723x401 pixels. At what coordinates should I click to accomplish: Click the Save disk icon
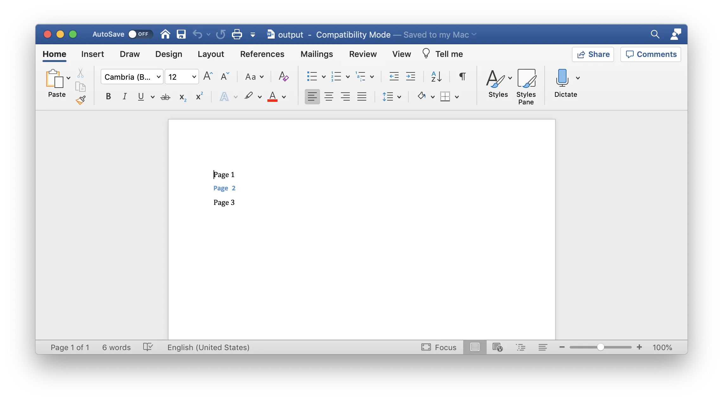[x=181, y=34]
